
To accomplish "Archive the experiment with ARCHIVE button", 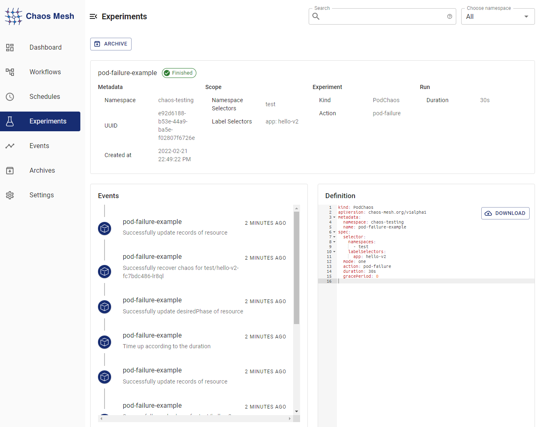I will pos(111,44).
